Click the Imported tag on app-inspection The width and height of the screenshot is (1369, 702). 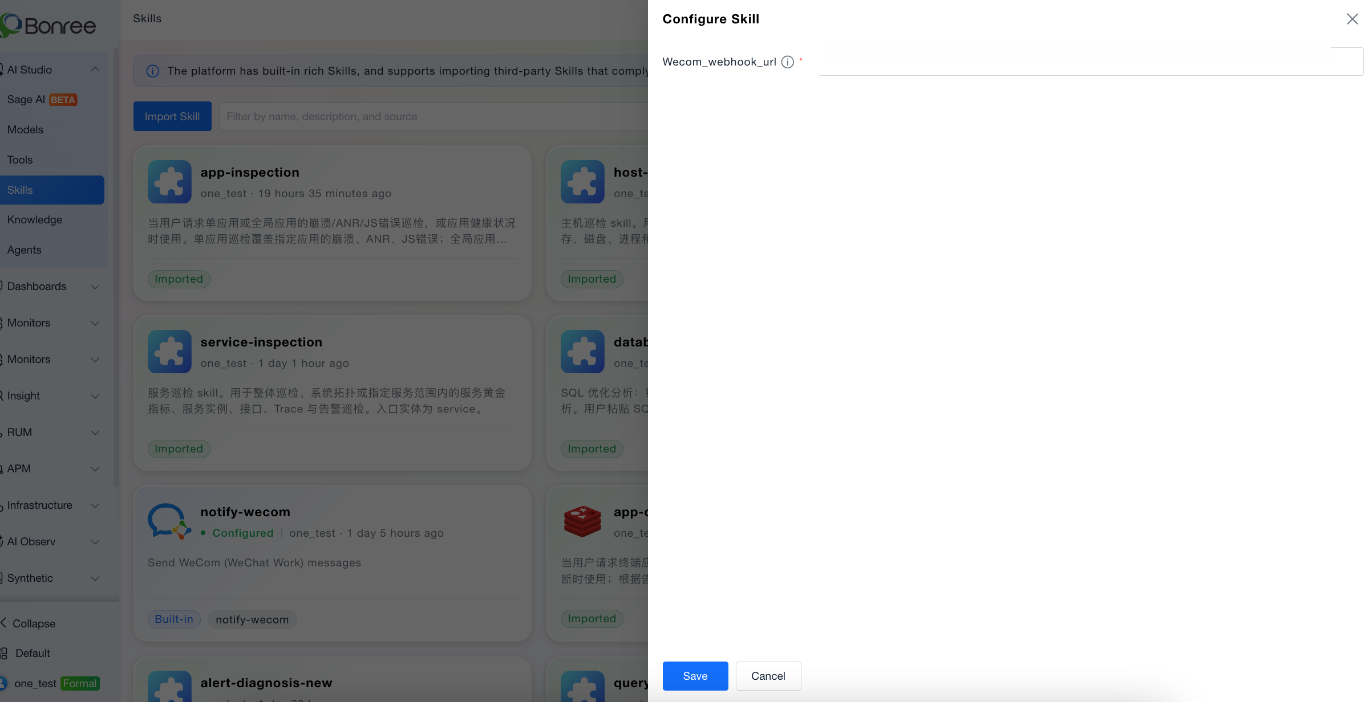pyautogui.click(x=179, y=279)
